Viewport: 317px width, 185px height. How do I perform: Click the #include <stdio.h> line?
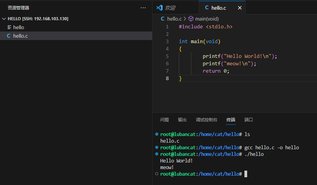[206, 27]
